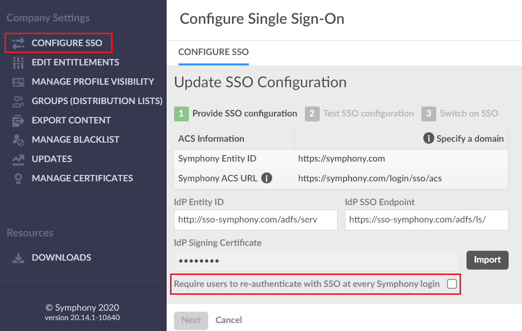Click the Export Content icon
Screen dimensions: 522x331
[18, 120]
